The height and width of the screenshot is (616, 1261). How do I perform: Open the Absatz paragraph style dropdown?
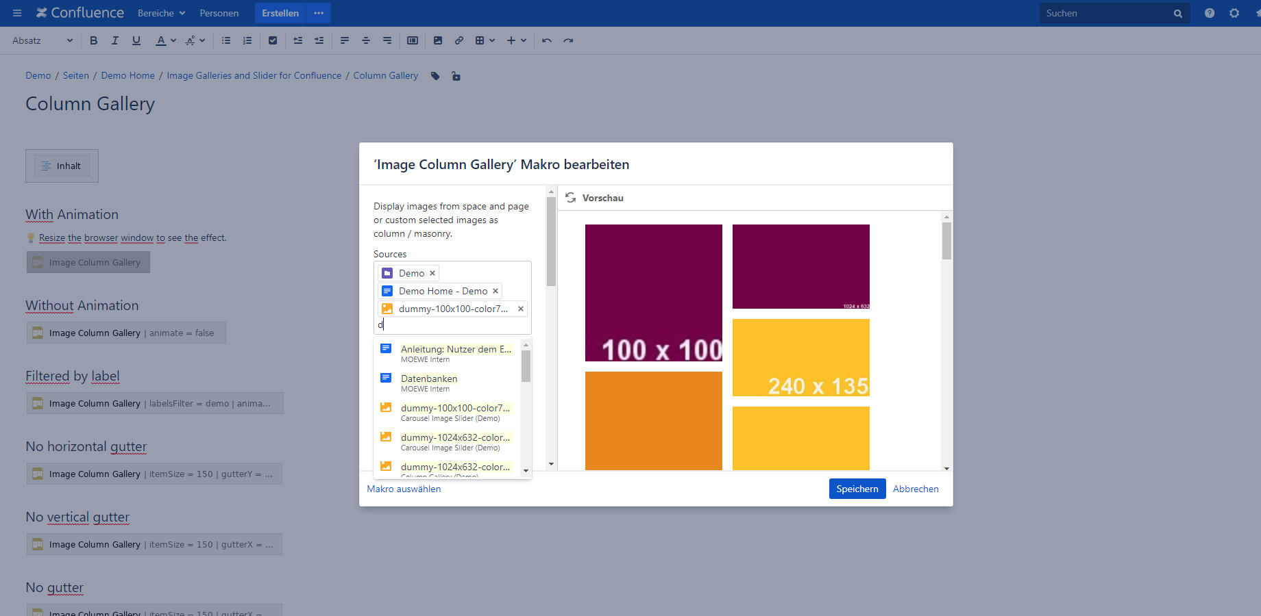(x=42, y=40)
